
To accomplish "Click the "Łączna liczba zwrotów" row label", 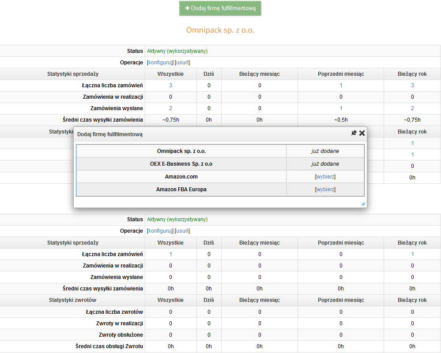I will (114, 312).
